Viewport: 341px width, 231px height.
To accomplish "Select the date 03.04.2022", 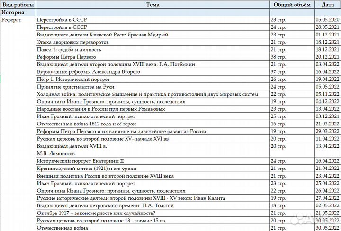I will (328, 64).
